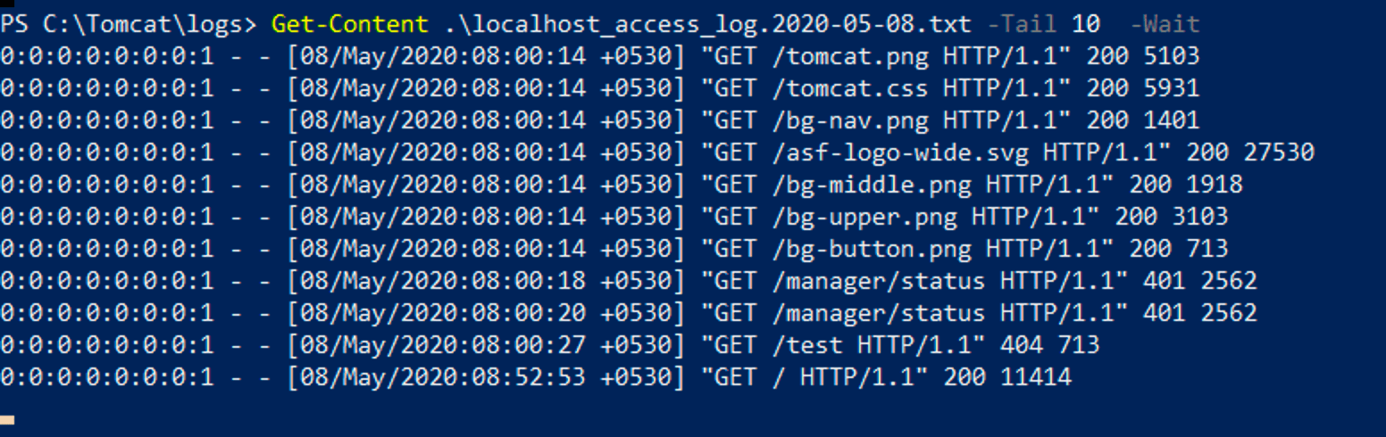This screenshot has height=437, width=1386.
Task: Click the GET /tomcat.png log line
Action: pos(600,56)
